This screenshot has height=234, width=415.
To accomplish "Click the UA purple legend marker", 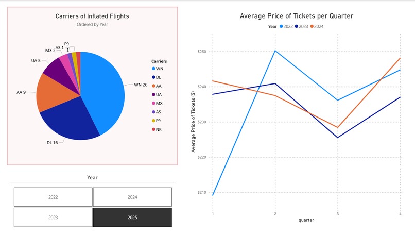I will click(153, 95).
